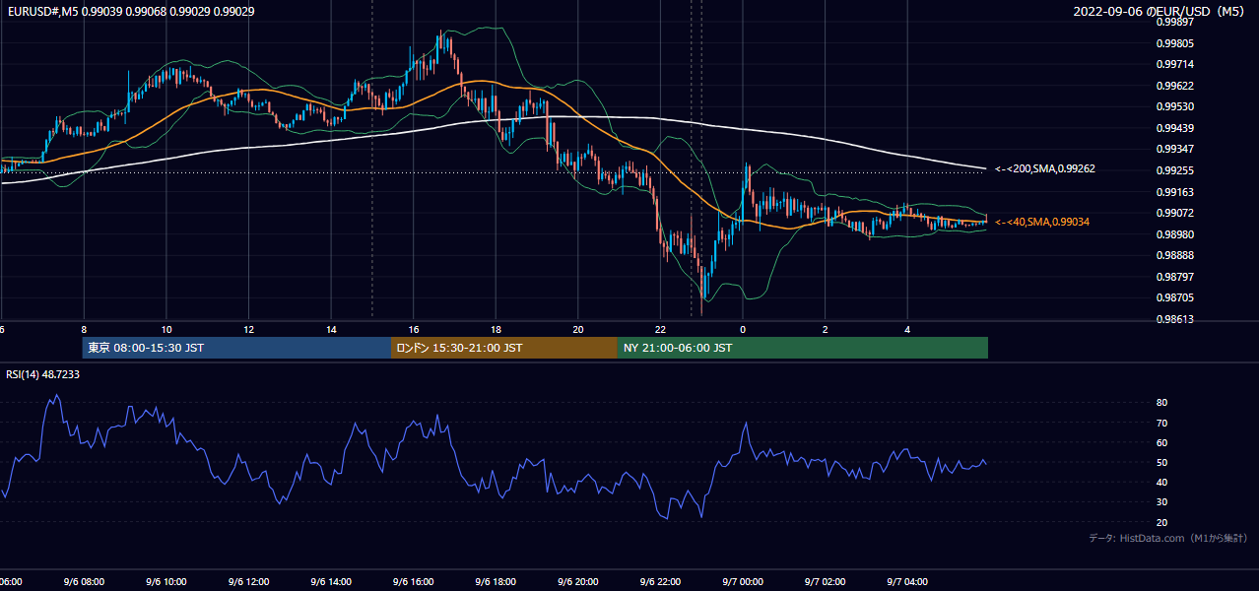
Task: Click RSI scale value 40
Action: click(x=1161, y=482)
